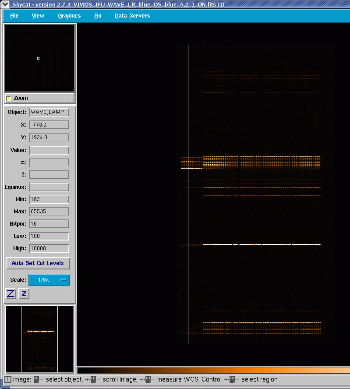Click the Max value field showing 65535
The width and height of the screenshot is (350, 389).
[x=49, y=212]
